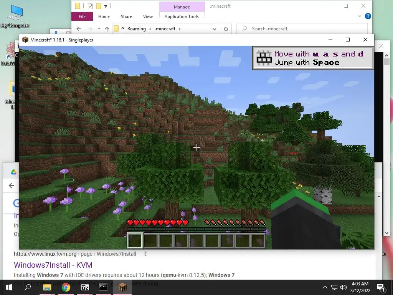
Task: Open My Computer desktop icon
Action: [15, 17]
